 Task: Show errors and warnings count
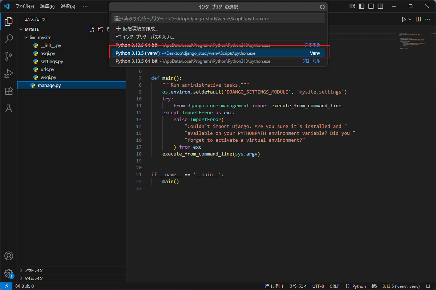25,286
